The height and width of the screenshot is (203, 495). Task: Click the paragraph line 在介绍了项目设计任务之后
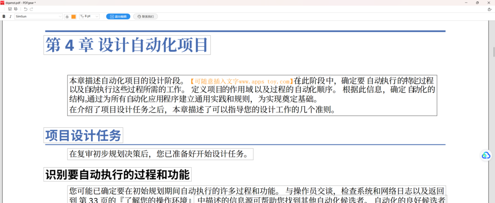[x=202, y=110]
